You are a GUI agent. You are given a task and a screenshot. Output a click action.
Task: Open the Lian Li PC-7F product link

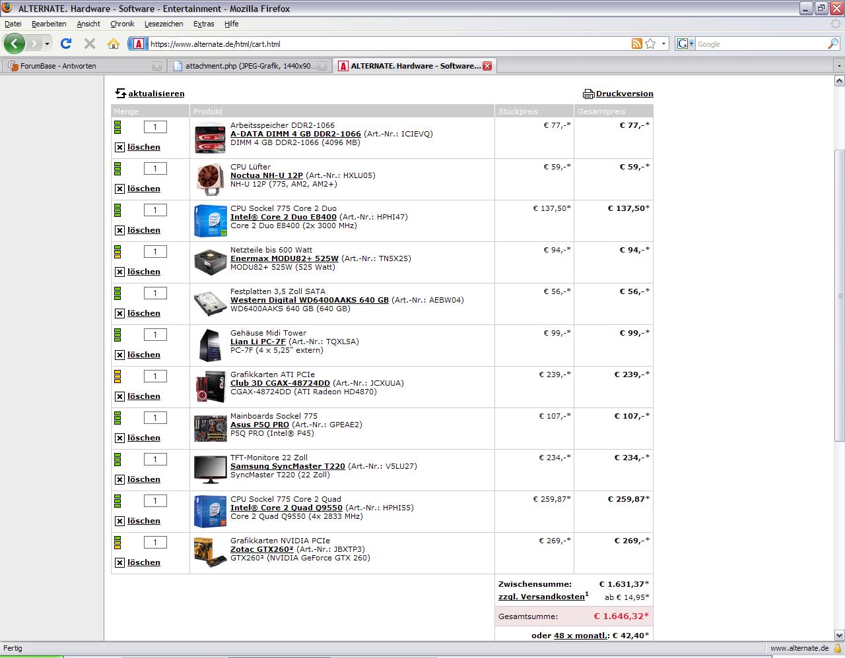(x=258, y=342)
